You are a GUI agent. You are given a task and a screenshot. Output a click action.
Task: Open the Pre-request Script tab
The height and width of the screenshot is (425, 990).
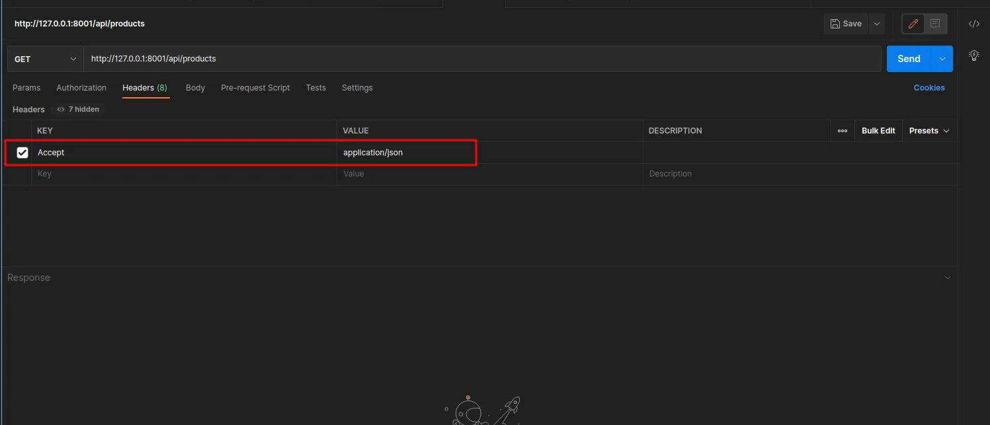(x=255, y=88)
